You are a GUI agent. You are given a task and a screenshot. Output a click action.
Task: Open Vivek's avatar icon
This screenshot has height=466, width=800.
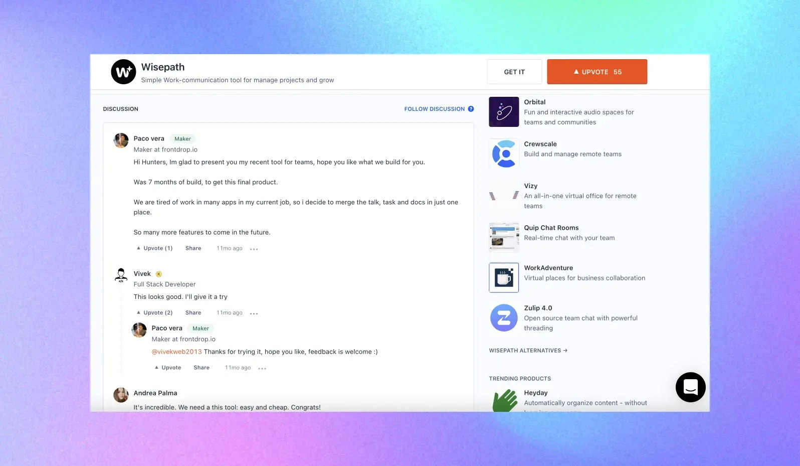[x=121, y=275]
